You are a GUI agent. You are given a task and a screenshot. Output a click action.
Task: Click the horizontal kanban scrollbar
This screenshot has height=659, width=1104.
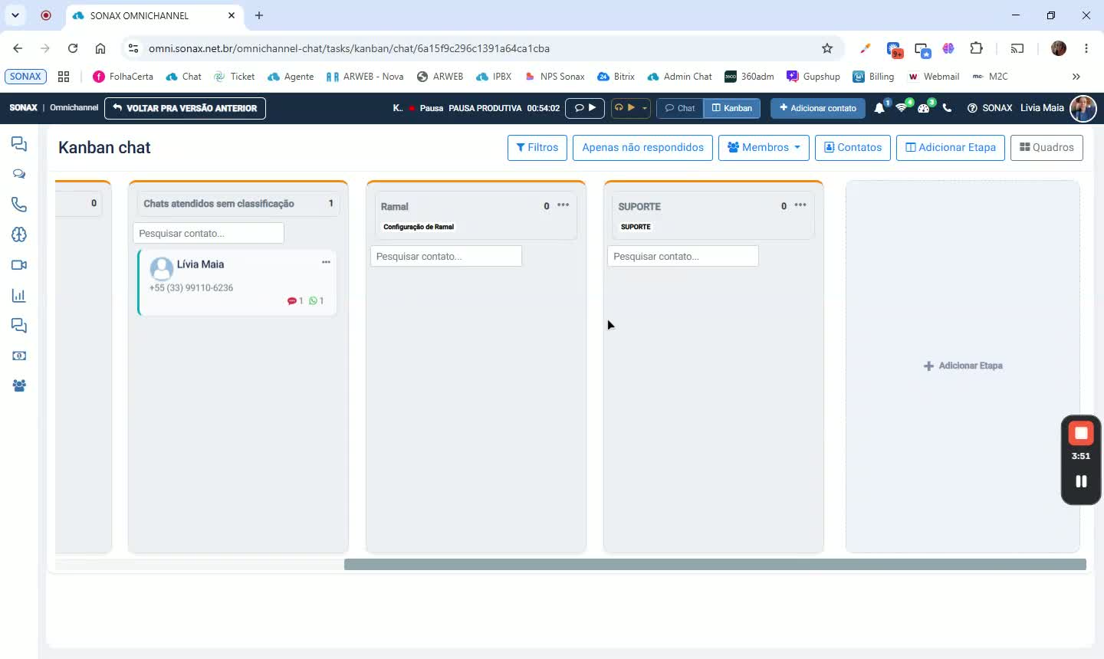click(x=715, y=565)
